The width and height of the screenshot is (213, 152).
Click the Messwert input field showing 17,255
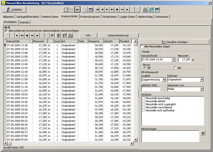coord(185,60)
